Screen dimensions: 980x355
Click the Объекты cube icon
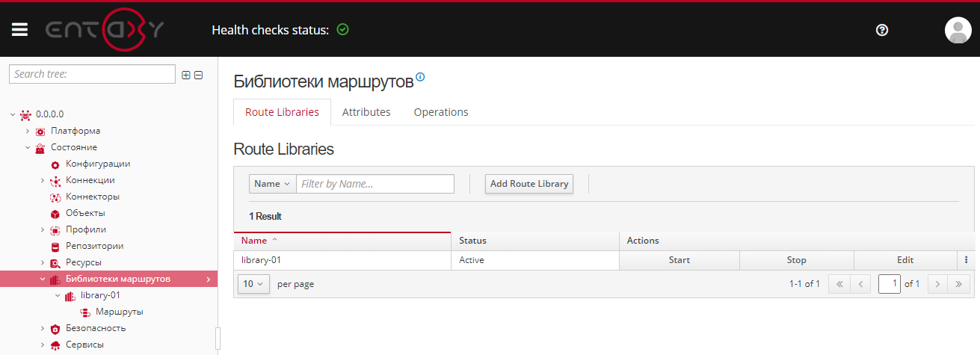(x=55, y=214)
